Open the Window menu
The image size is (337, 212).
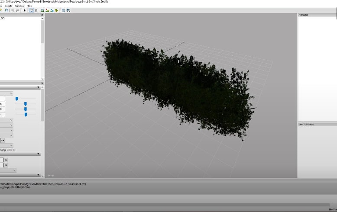(19, 6)
